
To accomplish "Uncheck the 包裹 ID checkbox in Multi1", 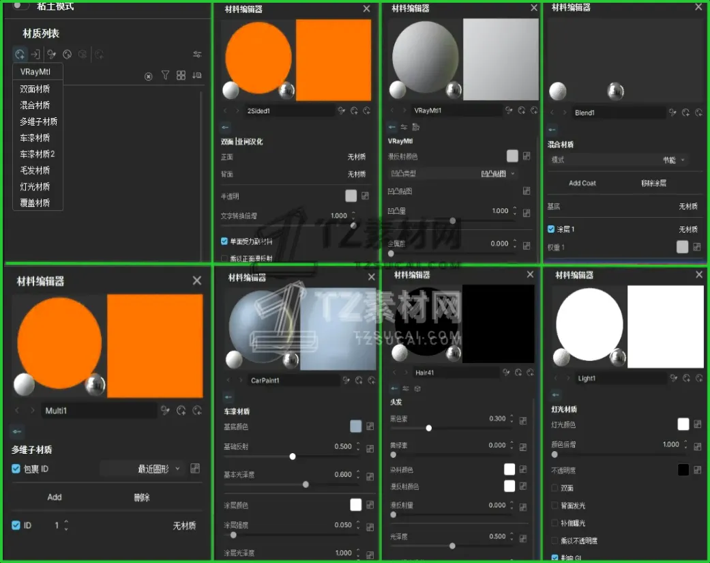I will pyautogui.click(x=16, y=469).
